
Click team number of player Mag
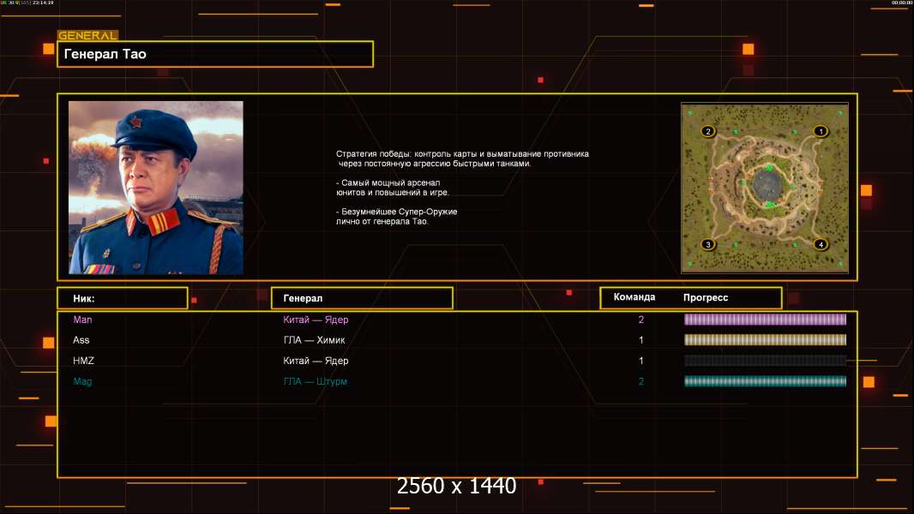pos(641,381)
